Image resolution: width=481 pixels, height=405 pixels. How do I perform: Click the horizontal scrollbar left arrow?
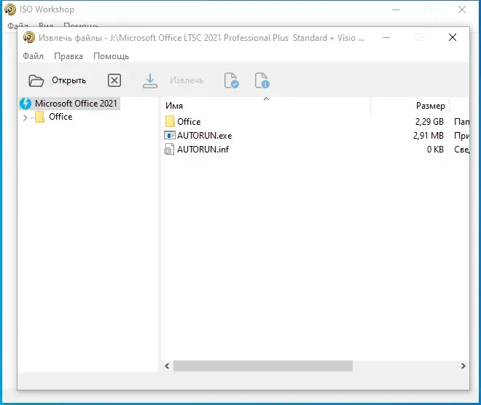pos(167,366)
